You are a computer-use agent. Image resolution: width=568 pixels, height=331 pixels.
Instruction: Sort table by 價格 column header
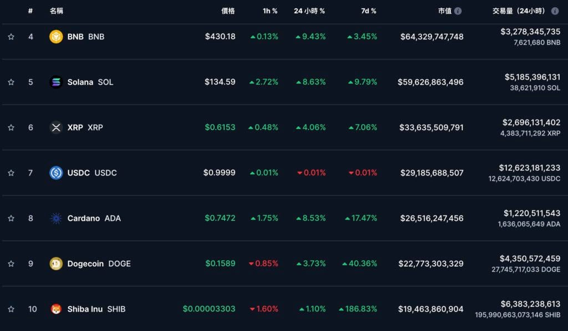click(x=228, y=11)
